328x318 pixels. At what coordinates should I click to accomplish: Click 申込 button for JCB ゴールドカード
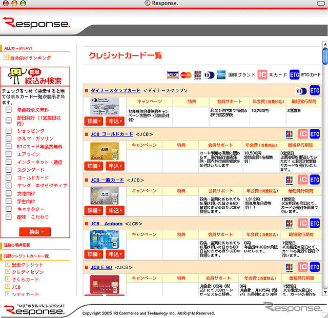[x=115, y=166]
